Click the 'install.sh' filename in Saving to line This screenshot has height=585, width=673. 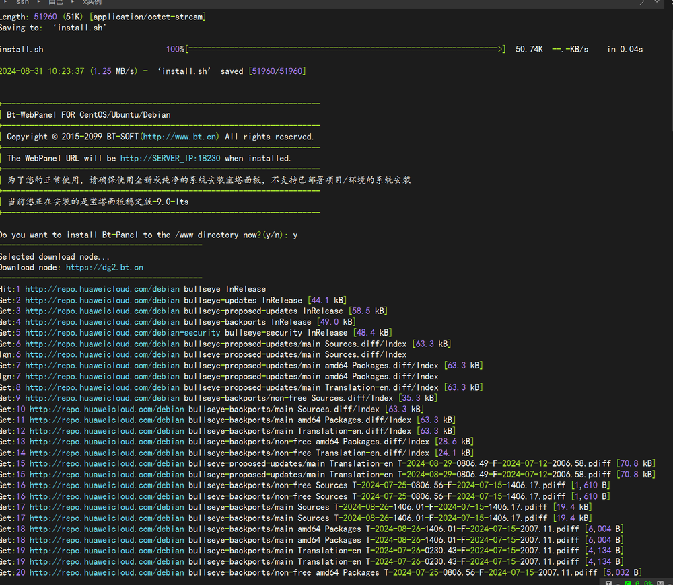pyautogui.click(x=79, y=28)
